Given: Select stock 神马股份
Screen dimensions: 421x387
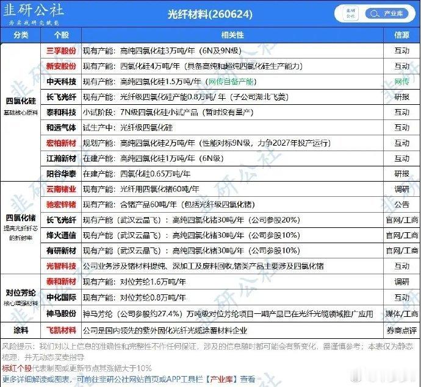Looking at the screenshot, I should coord(61,313).
